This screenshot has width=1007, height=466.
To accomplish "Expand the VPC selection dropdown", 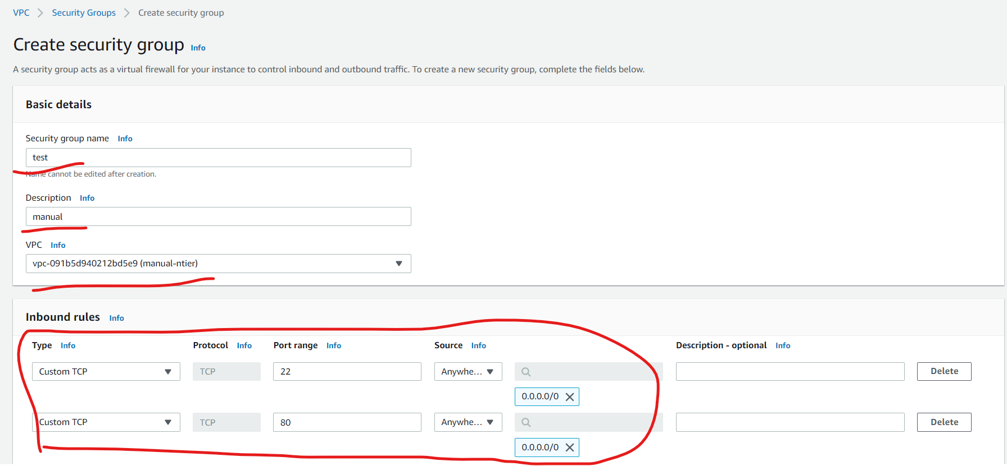I will pyautogui.click(x=218, y=264).
